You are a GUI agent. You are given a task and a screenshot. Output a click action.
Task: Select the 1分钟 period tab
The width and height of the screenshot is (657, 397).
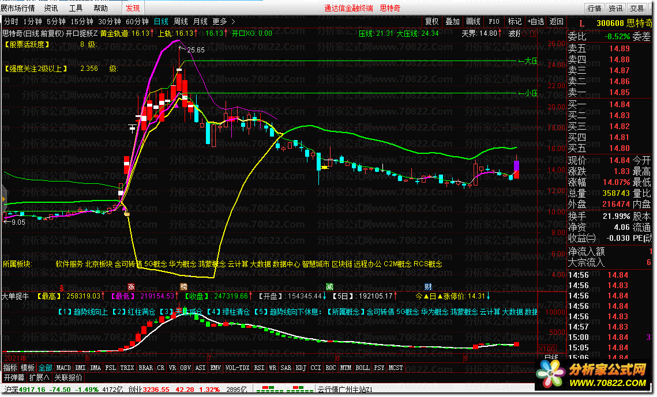33,21
